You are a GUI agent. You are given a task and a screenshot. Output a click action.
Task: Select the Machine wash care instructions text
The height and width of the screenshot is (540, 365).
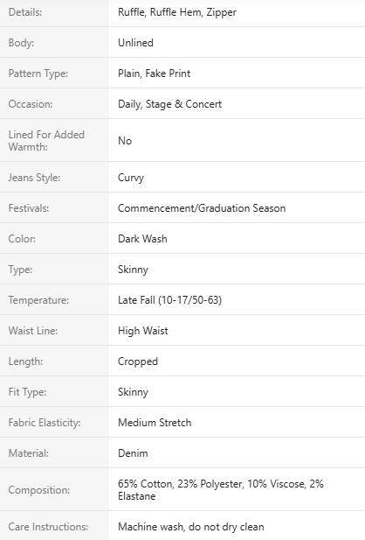coord(190,527)
